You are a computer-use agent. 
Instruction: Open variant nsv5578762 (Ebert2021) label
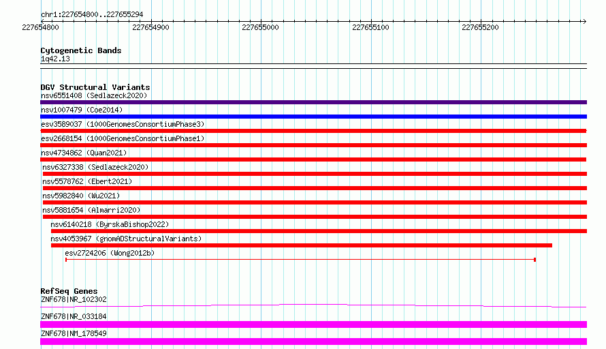coord(87,181)
